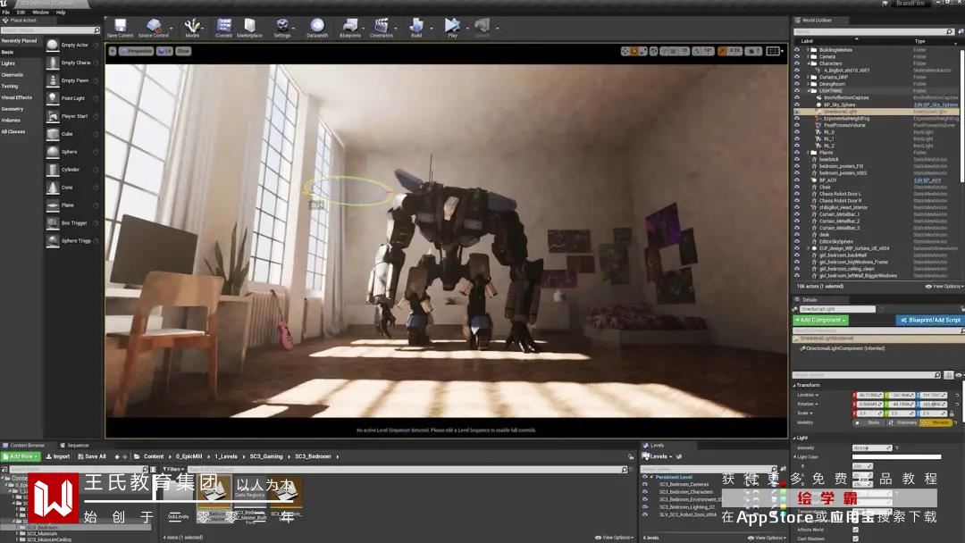
Task: Open the Cinematics toolbar icon
Action: click(x=382, y=27)
